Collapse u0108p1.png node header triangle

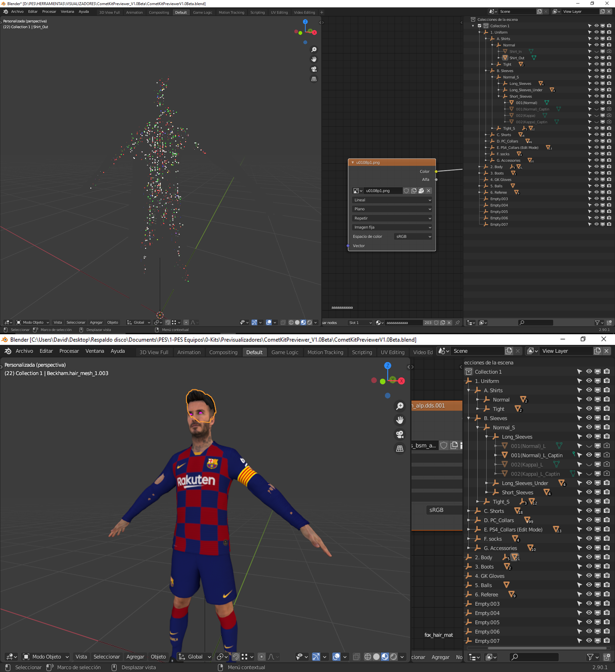point(353,162)
